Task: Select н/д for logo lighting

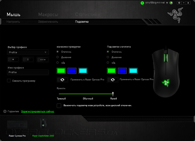Action: [x=108, y=62]
